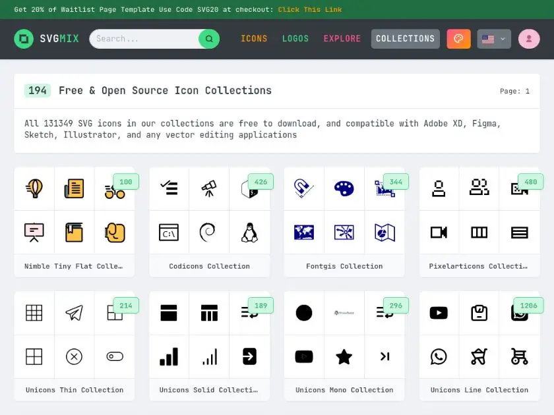Screen dimensions: 554x415
Task: Select the star icon in Unicons Mono
Action: (x=344, y=356)
